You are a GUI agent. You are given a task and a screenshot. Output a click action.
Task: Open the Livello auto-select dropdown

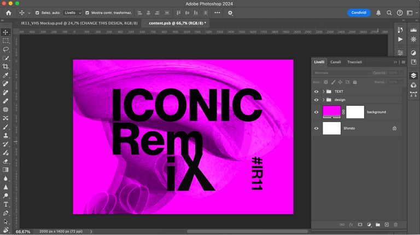pyautogui.click(x=72, y=13)
